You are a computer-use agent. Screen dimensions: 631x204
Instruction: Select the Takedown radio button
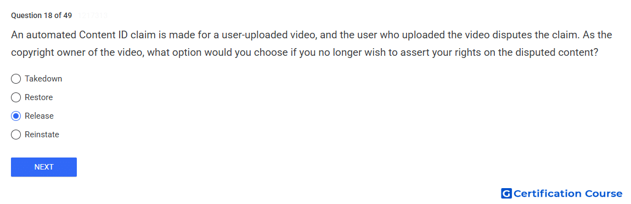pos(16,79)
